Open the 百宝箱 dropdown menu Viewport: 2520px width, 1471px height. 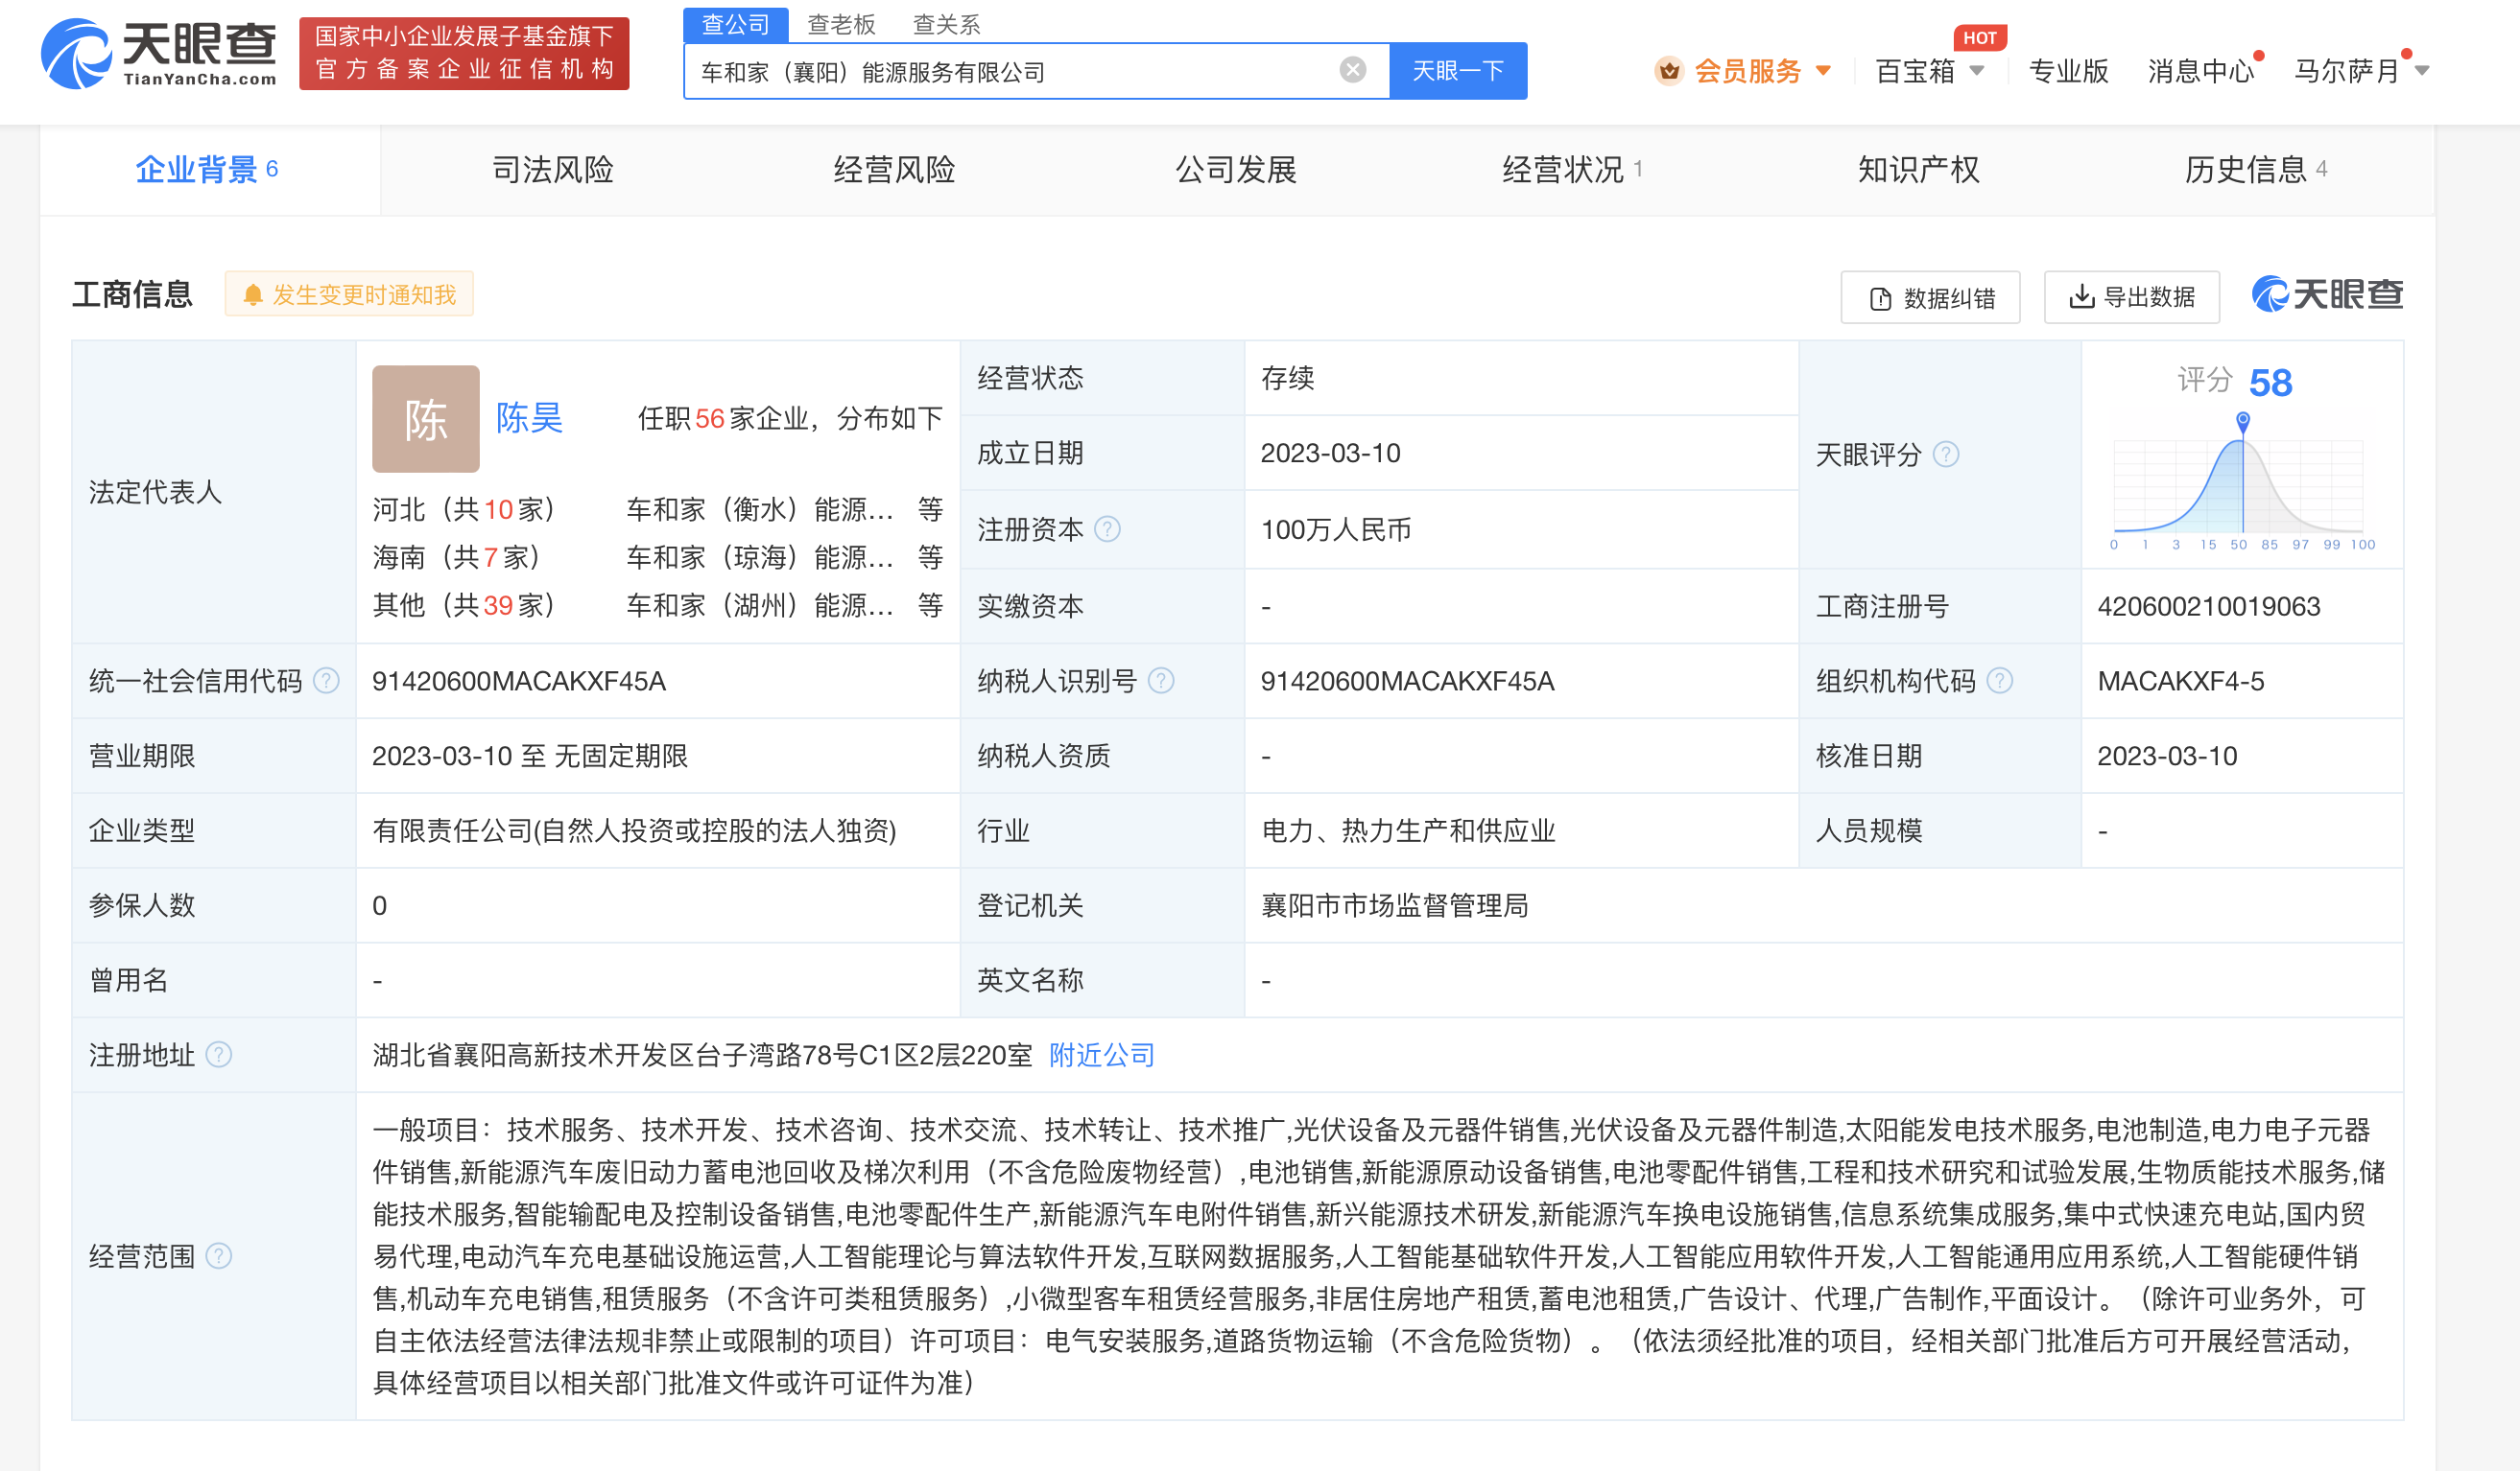(x=1930, y=71)
